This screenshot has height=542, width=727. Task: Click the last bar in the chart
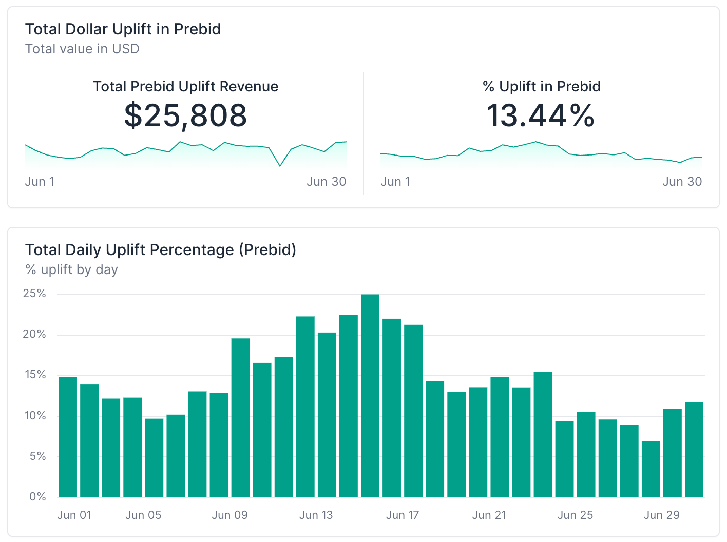tap(694, 449)
